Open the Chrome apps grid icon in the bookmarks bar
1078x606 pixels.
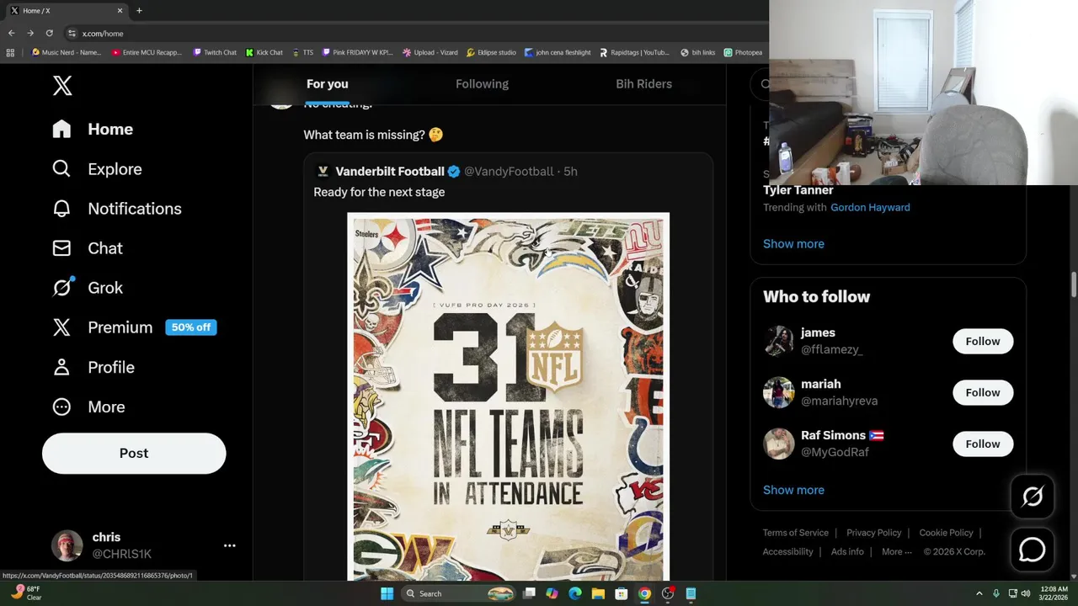click(10, 52)
